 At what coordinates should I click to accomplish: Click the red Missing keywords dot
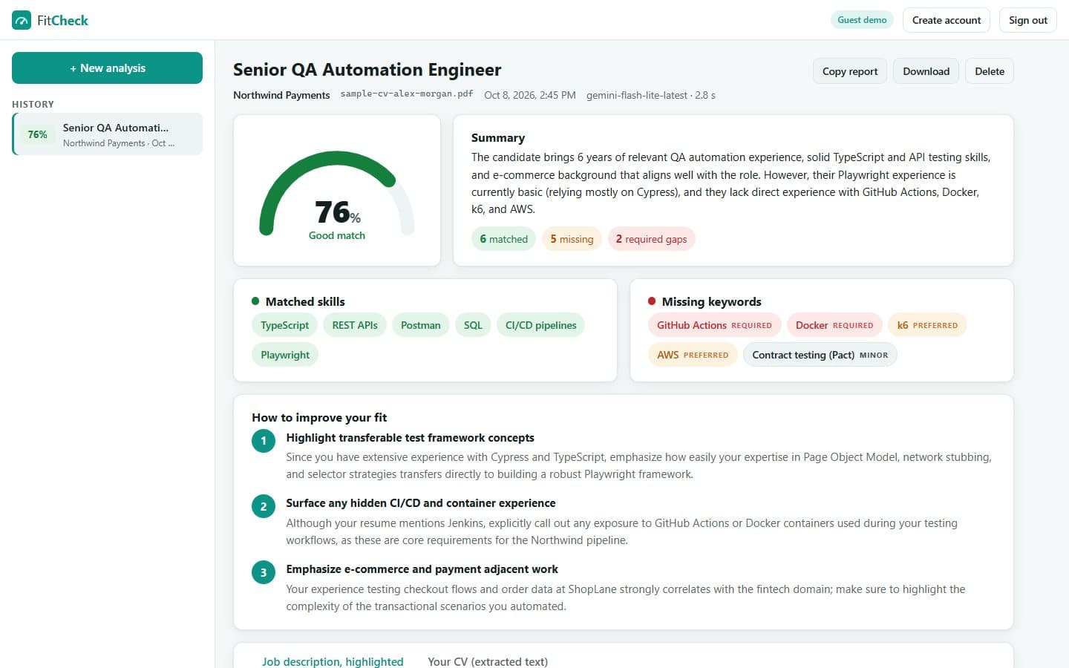652,301
